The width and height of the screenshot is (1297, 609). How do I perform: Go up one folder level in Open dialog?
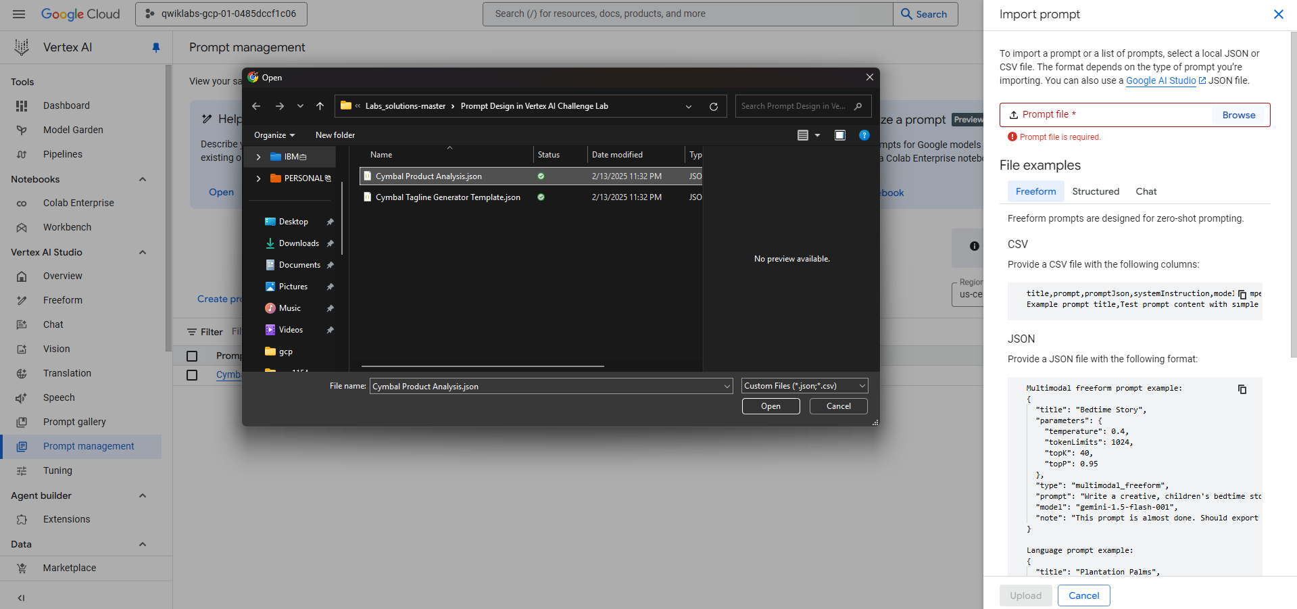(320, 106)
